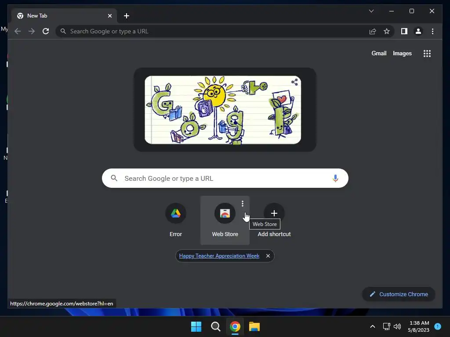The height and width of the screenshot is (337, 450).
Task: Open the network status icon
Action: [386, 326]
